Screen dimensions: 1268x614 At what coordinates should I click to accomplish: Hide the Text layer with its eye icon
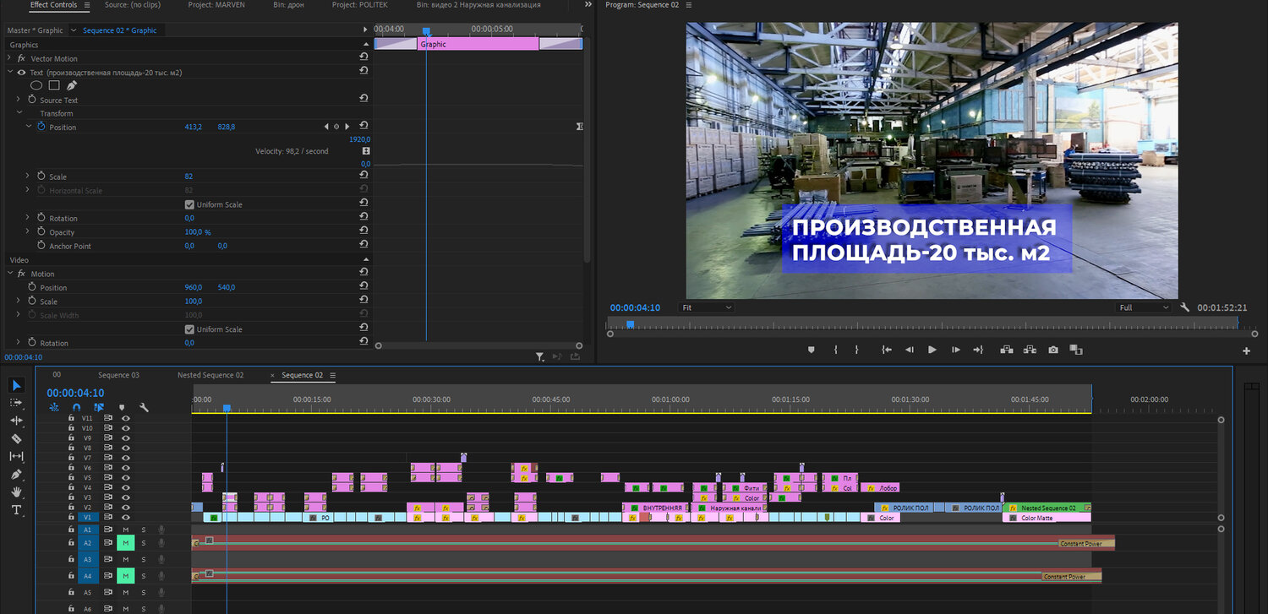(22, 73)
